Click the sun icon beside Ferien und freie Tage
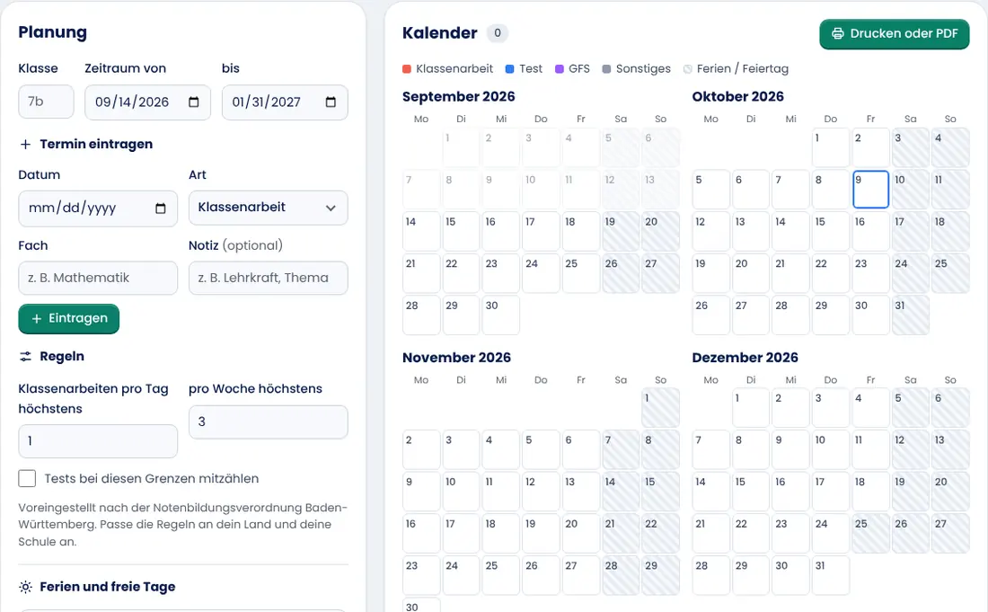The image size is (988, 612). [x=25, y=587]
